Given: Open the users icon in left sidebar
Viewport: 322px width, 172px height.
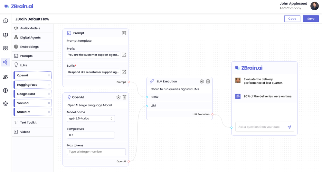Looking at the screenshot, I should [5, 77].
